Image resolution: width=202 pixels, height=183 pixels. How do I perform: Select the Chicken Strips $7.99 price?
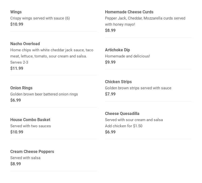click(110, 94)
